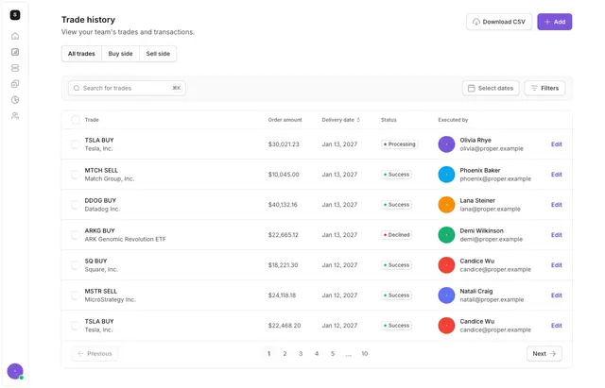
Task: Click the app logo in sidebar
Action: click(x=15, y=15)
